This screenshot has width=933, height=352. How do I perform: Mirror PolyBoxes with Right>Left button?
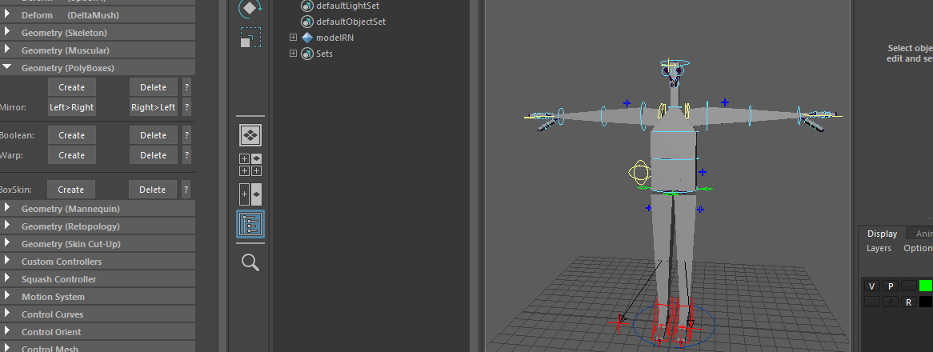point(153,107)
